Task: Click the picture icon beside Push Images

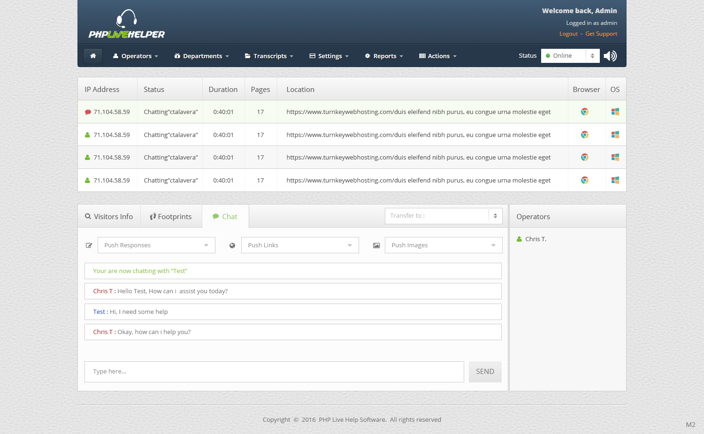Action: pos(376,245)
